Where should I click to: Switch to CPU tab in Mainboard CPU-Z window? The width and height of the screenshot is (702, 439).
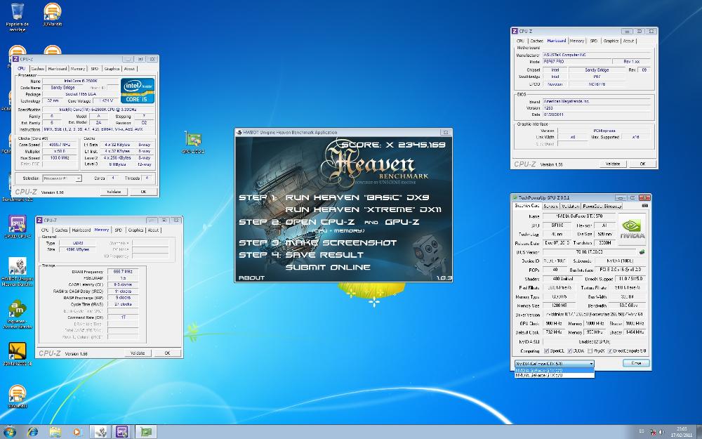(x=520, y=41)
